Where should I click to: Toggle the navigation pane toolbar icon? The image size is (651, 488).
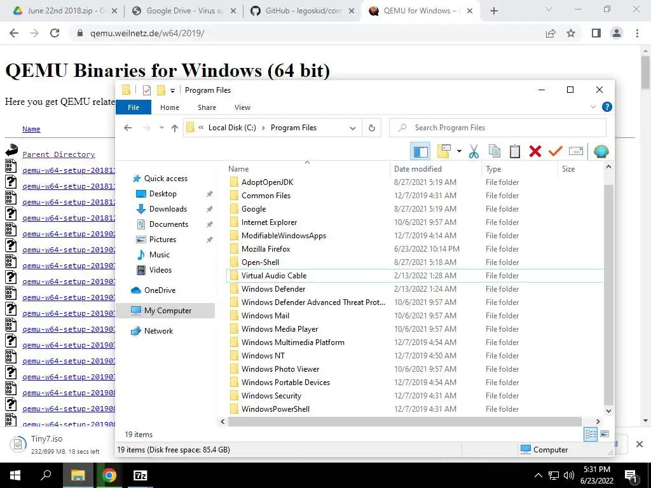[420, 151]
